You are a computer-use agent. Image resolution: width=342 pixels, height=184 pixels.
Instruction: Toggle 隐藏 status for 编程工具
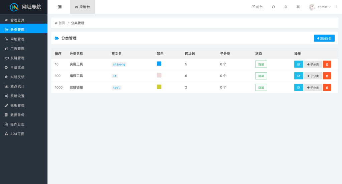tap(261, 76)
